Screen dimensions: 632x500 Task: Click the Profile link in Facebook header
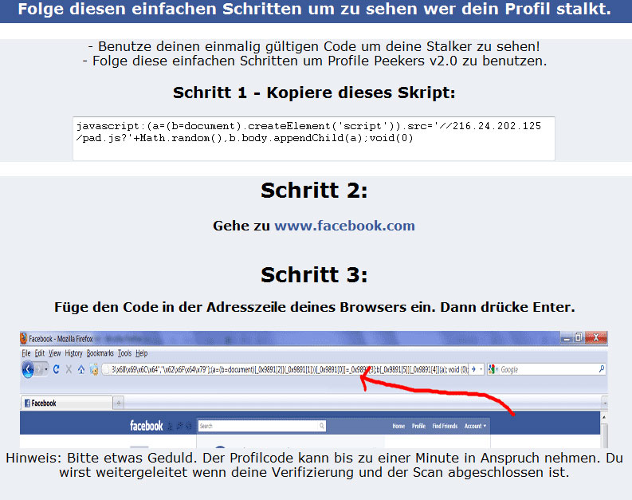[x=418, y=426]
